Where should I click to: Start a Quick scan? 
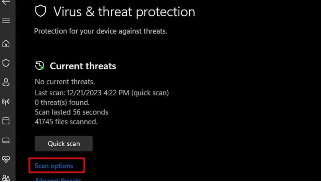click(64, 143)
